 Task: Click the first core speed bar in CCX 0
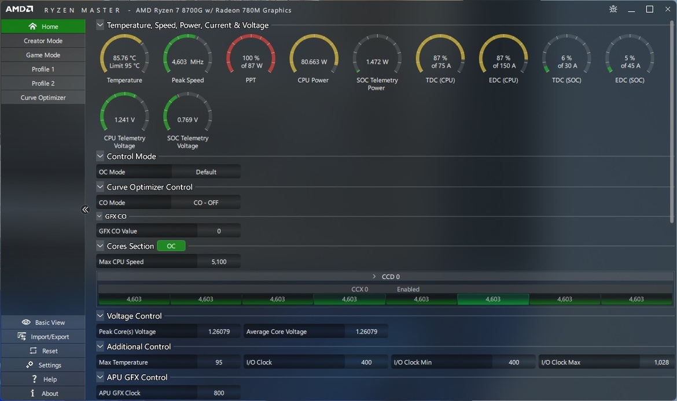click(x=134, y=299)
